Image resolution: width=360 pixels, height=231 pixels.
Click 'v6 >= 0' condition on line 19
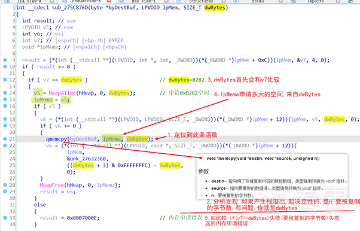[x=65, y=126]
